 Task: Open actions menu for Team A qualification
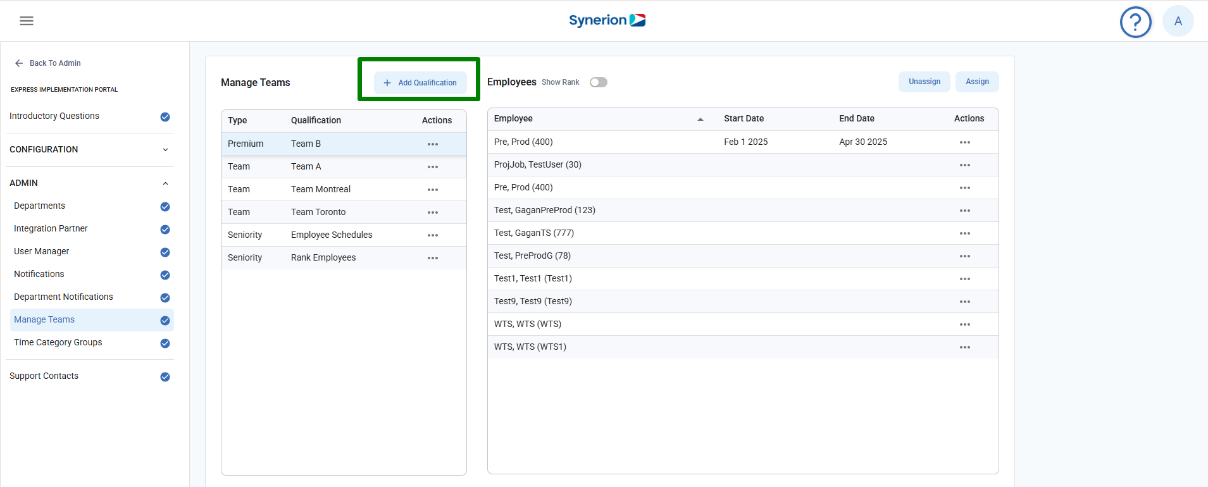tap(433, 167)
